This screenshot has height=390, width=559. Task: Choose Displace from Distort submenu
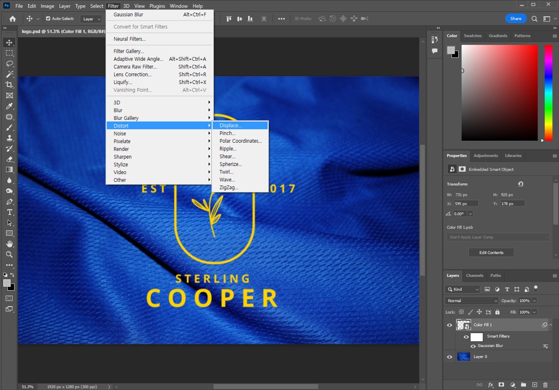coord(240,125)
